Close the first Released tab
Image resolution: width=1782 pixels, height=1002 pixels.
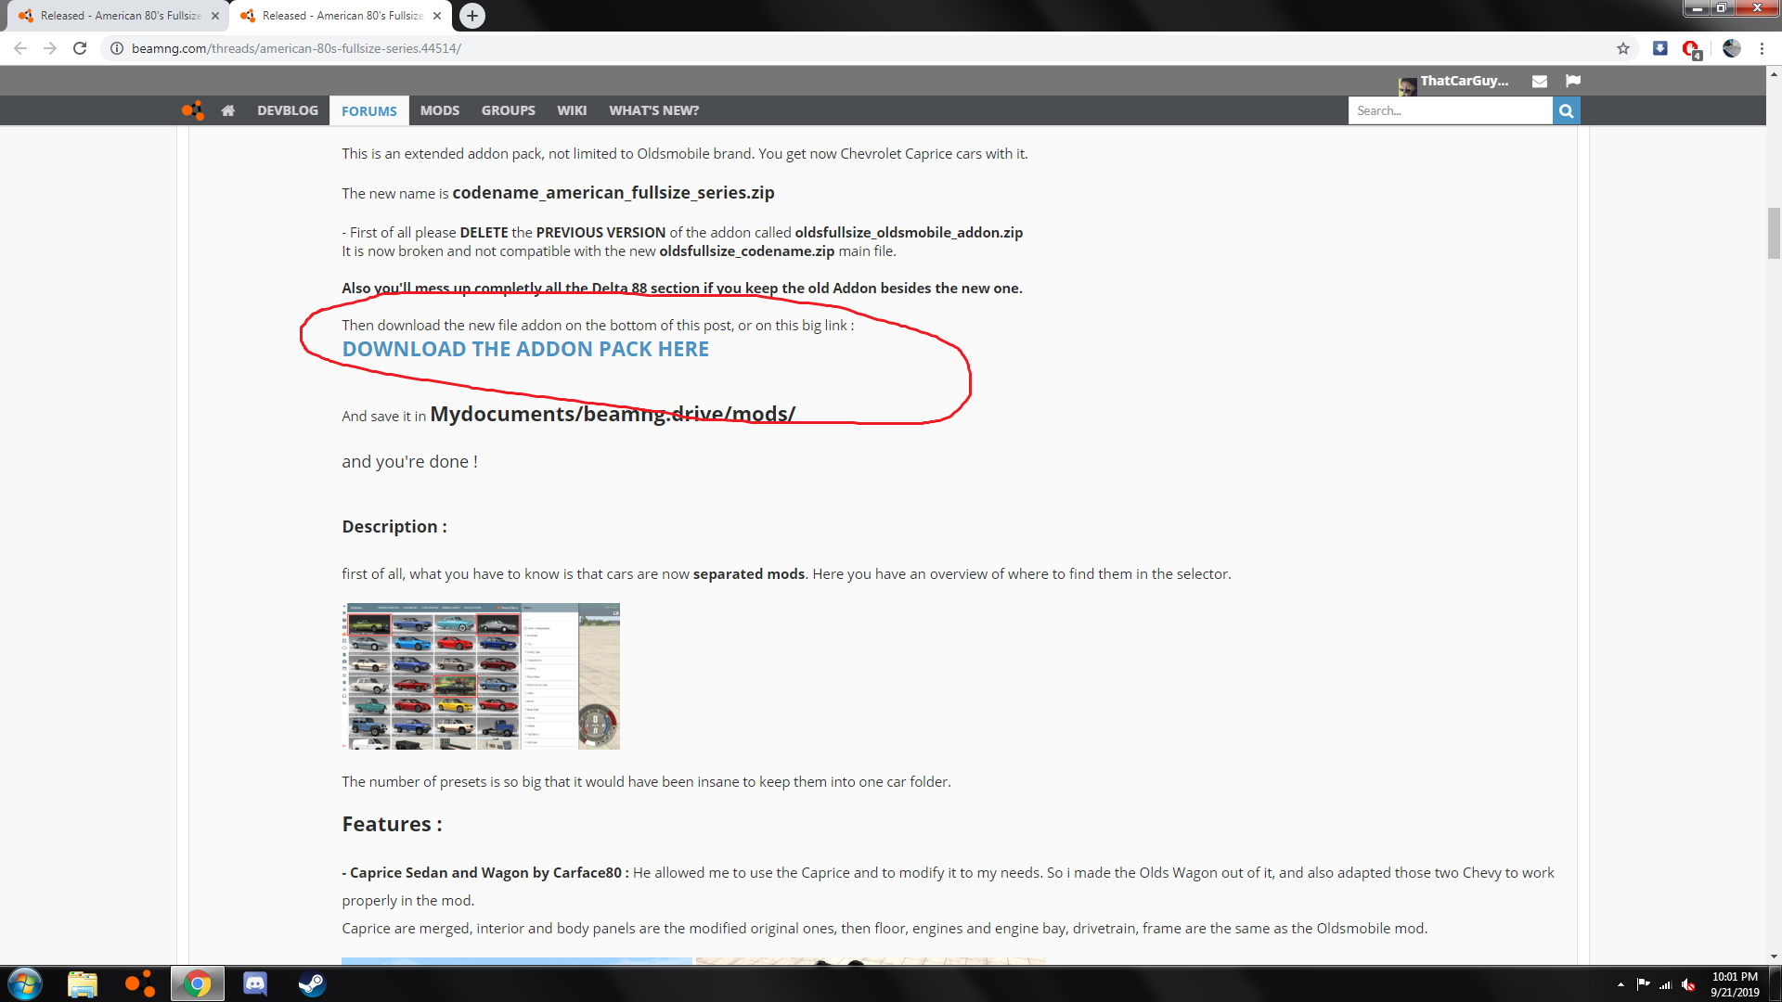(x=215, y=16)
